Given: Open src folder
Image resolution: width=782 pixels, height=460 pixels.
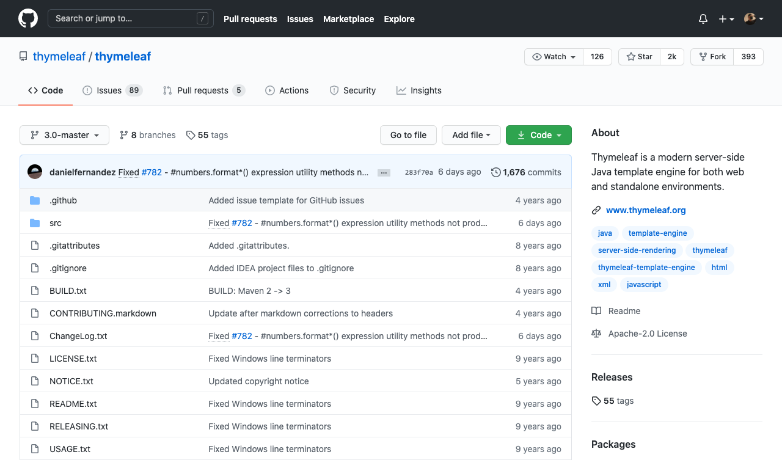Looking at the screenshot, I should (56, 223).
